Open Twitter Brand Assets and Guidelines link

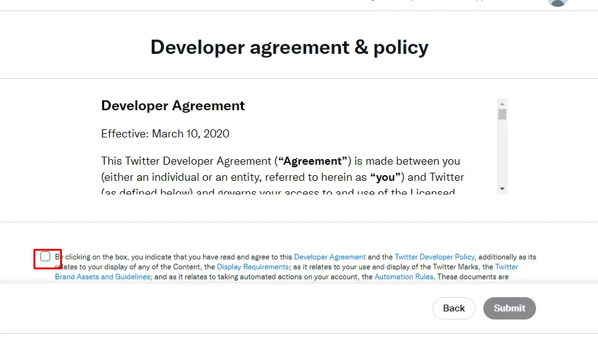[103, 277]
